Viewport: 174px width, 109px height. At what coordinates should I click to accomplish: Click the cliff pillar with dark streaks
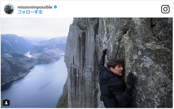81,62
